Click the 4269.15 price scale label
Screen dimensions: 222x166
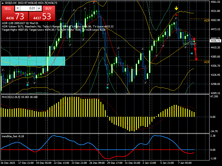(x=215, y=93)
